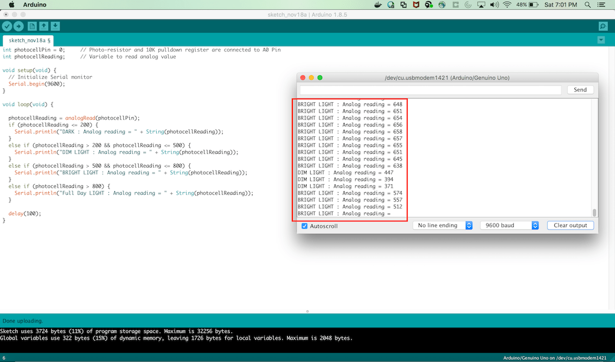
Task: Click the Serial Monitor yellow minimize button
Action: (x=311, y=77)
